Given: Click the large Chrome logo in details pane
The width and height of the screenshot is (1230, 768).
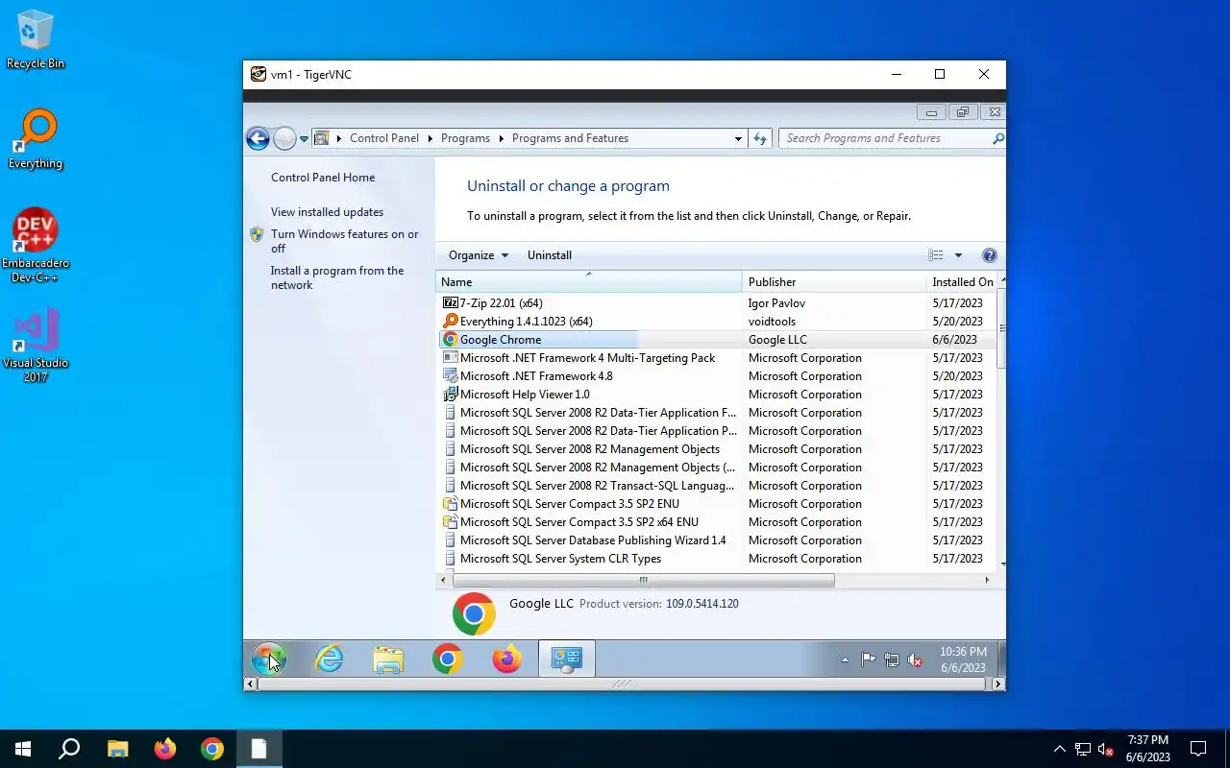Looking at the screenshot, I should click(474, 613).
